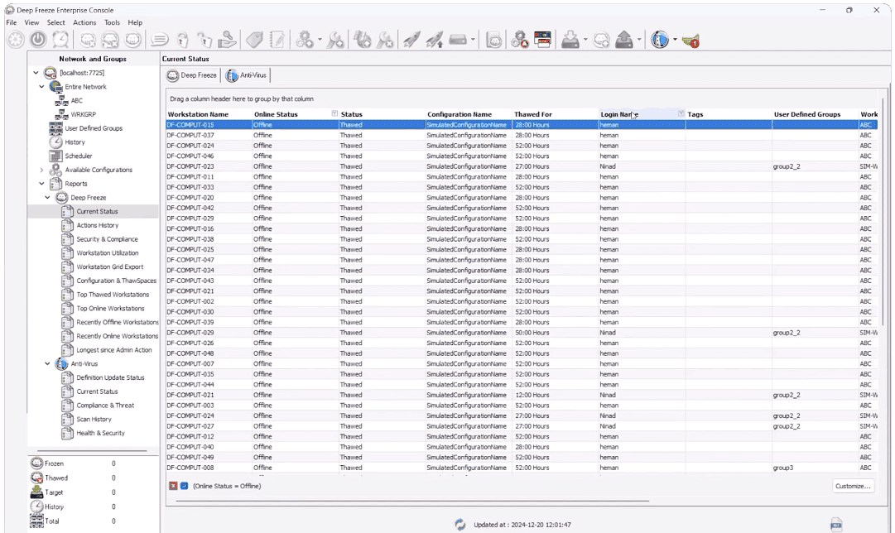
Task: Click the alarm clock icon in the toolbar
Action: 60,40
